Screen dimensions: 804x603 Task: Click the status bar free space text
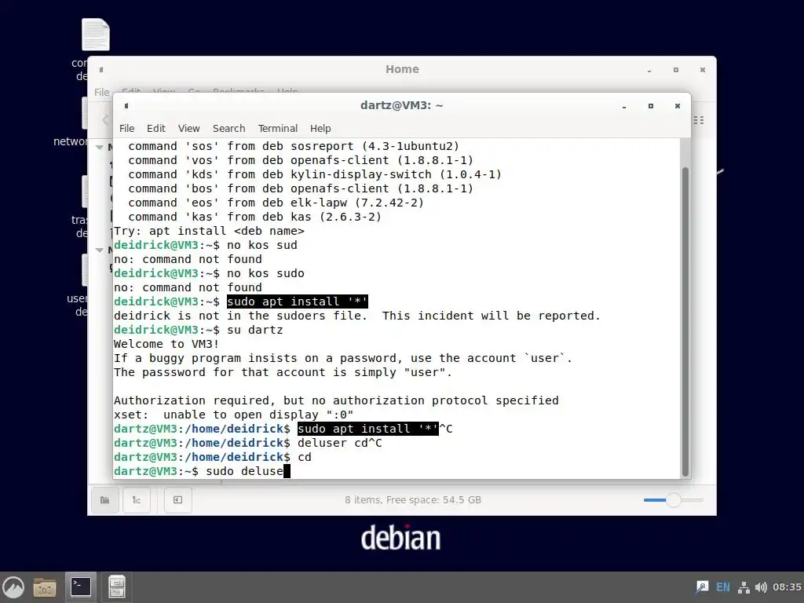413,500
